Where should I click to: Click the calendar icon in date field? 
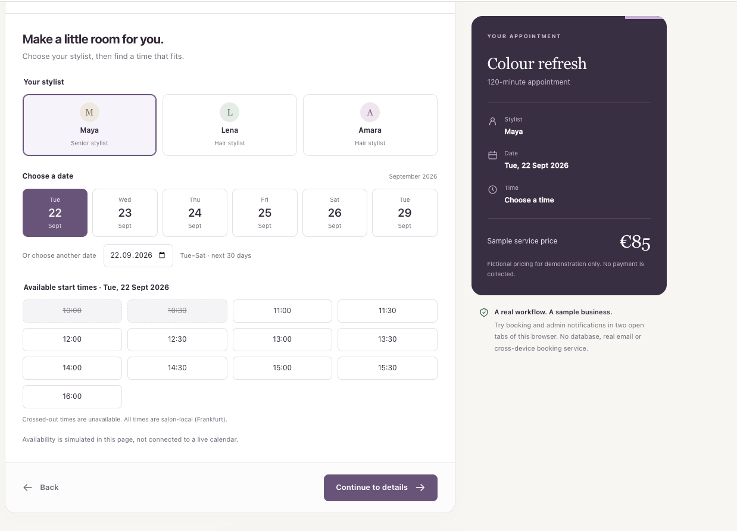[x=163, y=255]
